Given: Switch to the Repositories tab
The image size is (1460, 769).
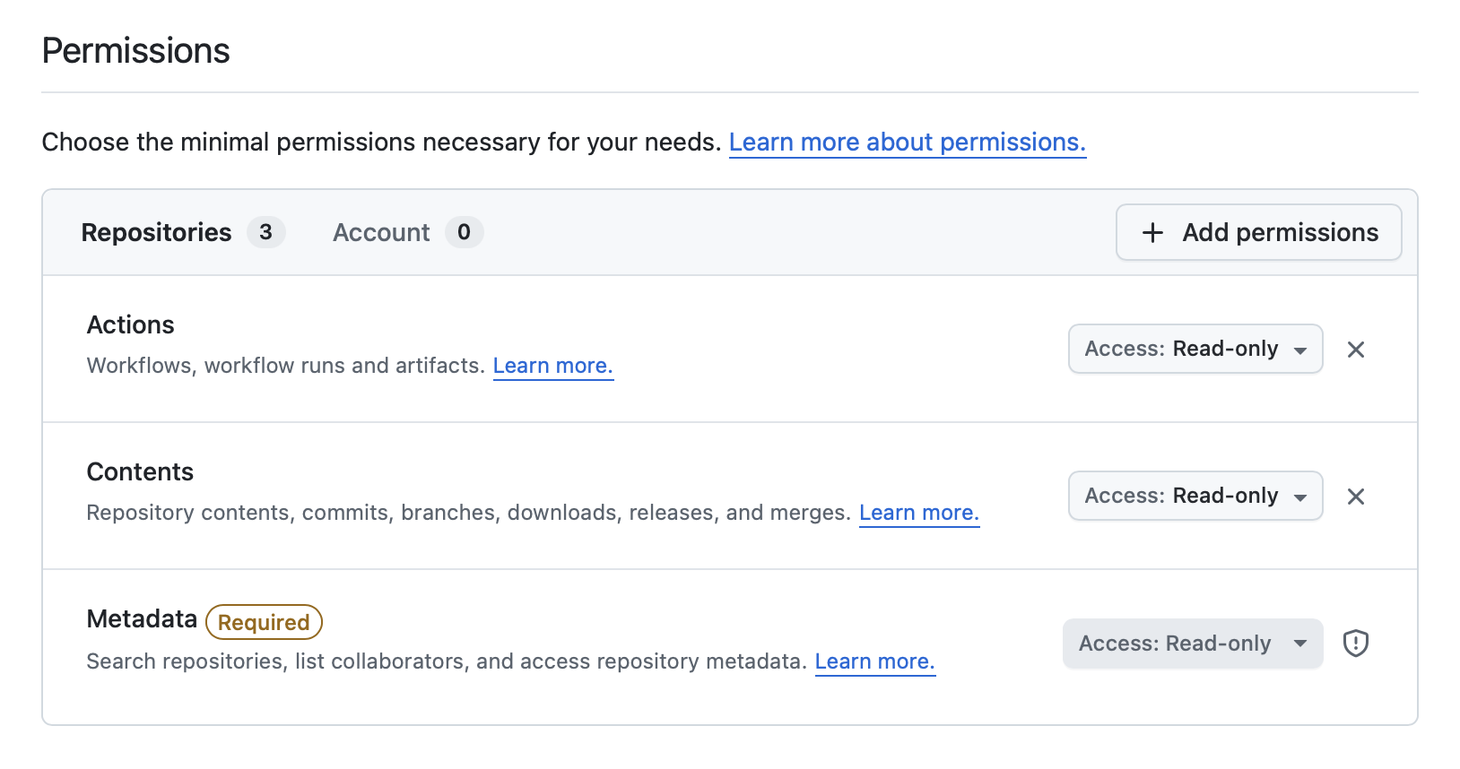Looking at the screenshot, I should point(157,233).
